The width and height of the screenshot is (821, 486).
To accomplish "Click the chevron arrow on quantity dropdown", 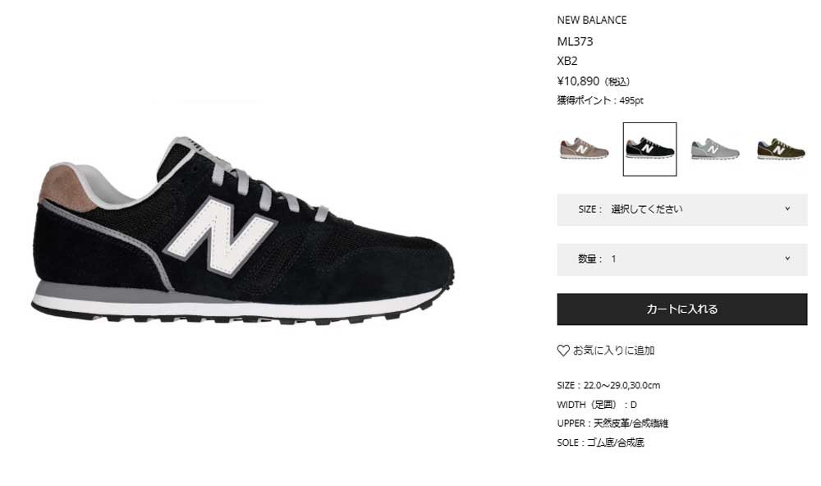I will [787, 258].
